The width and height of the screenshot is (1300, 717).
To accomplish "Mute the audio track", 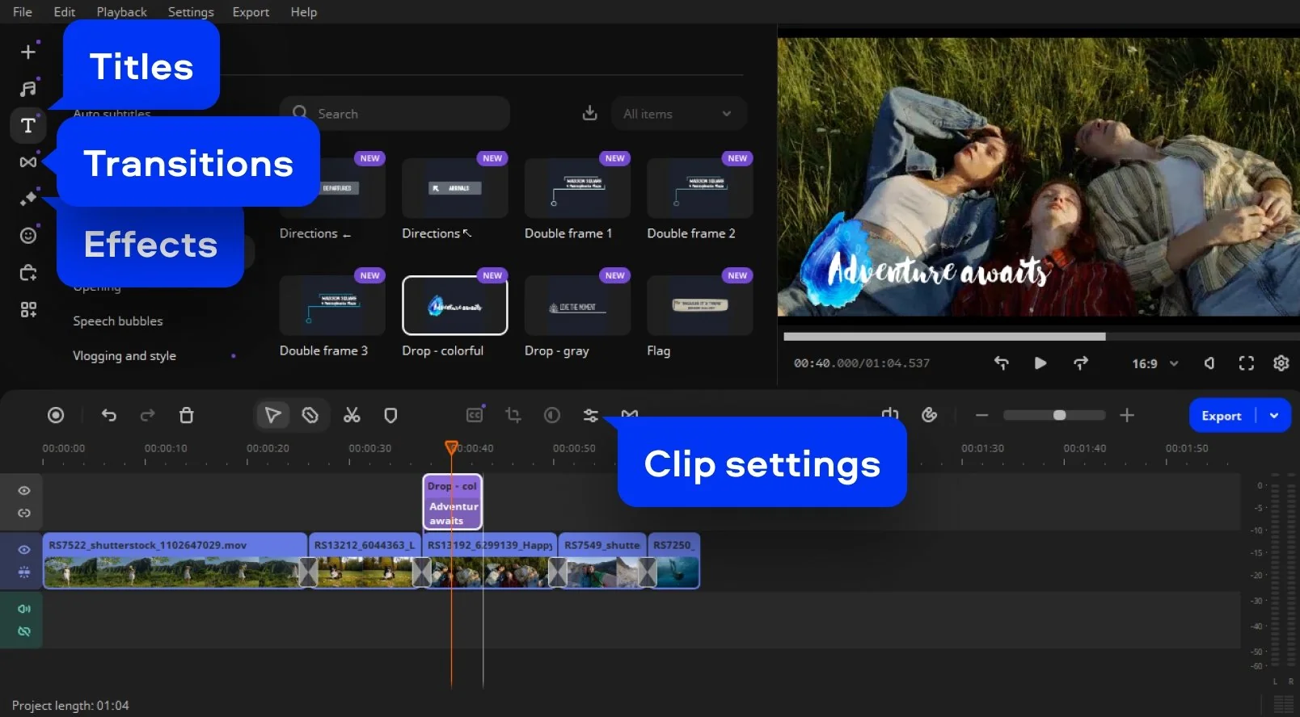I will pyautogui.click(x=24, y=609).
